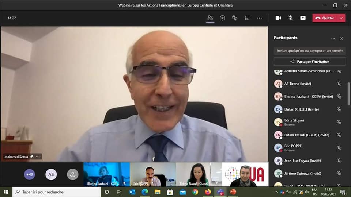Open Participants panel more options ellipsis
This screenshot has height=197, width=351.
click(x=333, y=38)
